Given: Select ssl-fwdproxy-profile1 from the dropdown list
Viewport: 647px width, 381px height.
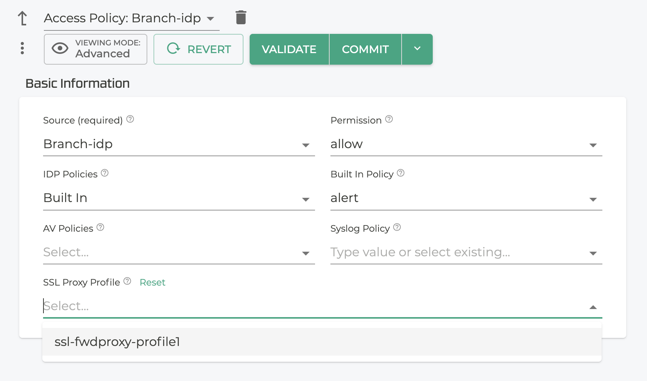Looking at the screenshot, I should [322, 342].
